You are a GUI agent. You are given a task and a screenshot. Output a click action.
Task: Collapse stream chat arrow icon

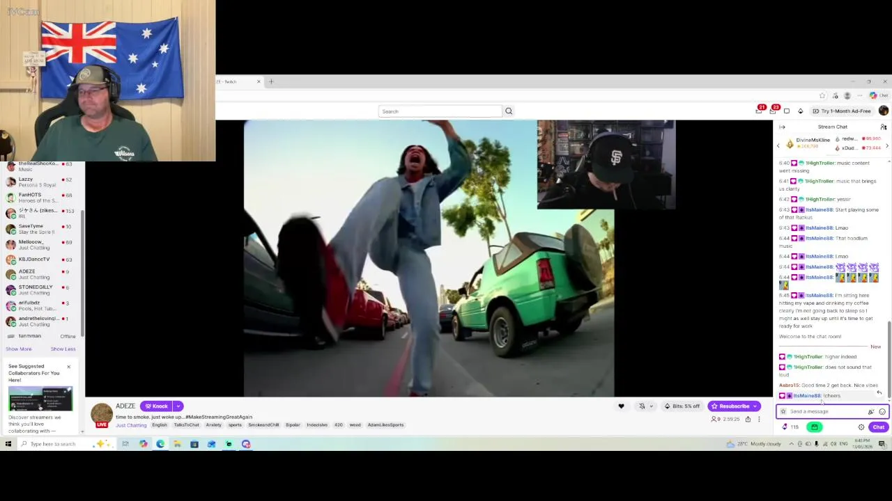coord(782,127)
